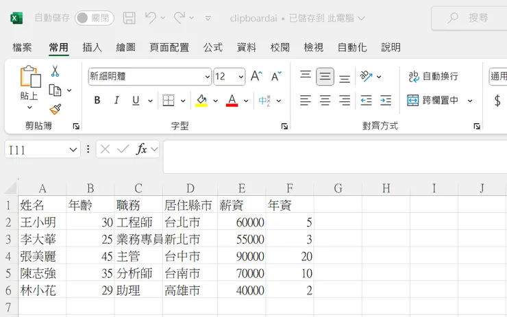The width and height of the screenshot is (507, 317).
Task: Click the Increase Font Size icon
Action: point(256,76)
